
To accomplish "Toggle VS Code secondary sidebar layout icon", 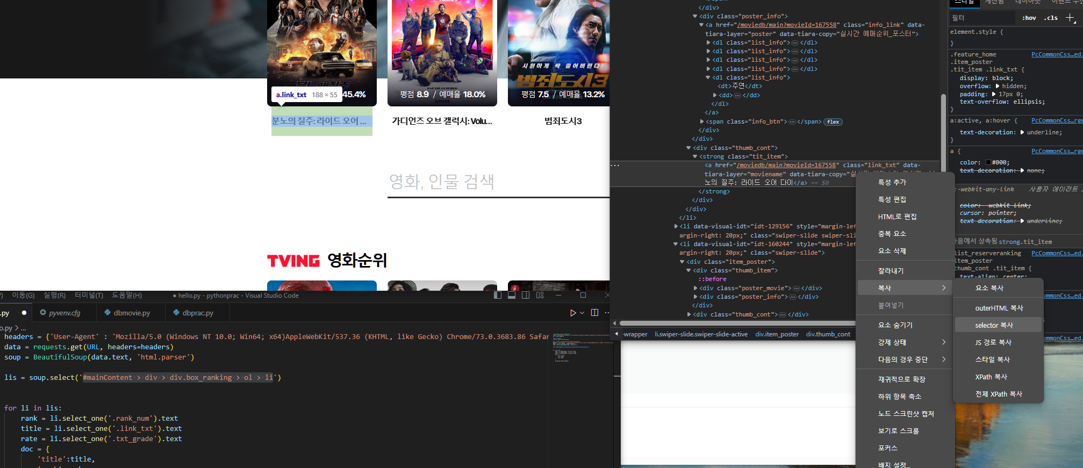I will tap(526, 295).
